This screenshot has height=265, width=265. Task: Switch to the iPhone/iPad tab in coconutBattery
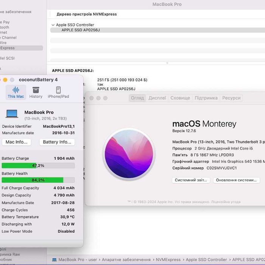pos(58,92)
